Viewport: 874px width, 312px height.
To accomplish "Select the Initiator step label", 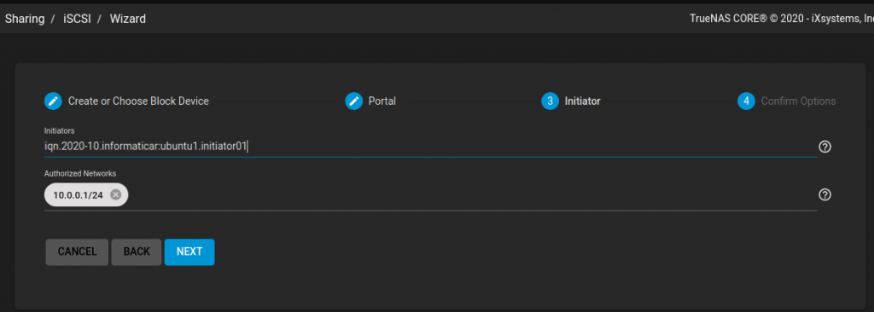I will (x=582, y=101).
